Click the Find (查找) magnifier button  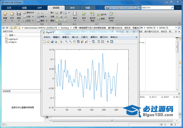[x=41, y=21]
